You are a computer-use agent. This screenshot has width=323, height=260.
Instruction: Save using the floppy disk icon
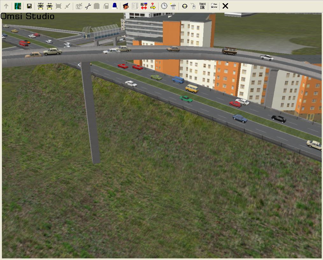pyautogui.click(x=29, y=6)
